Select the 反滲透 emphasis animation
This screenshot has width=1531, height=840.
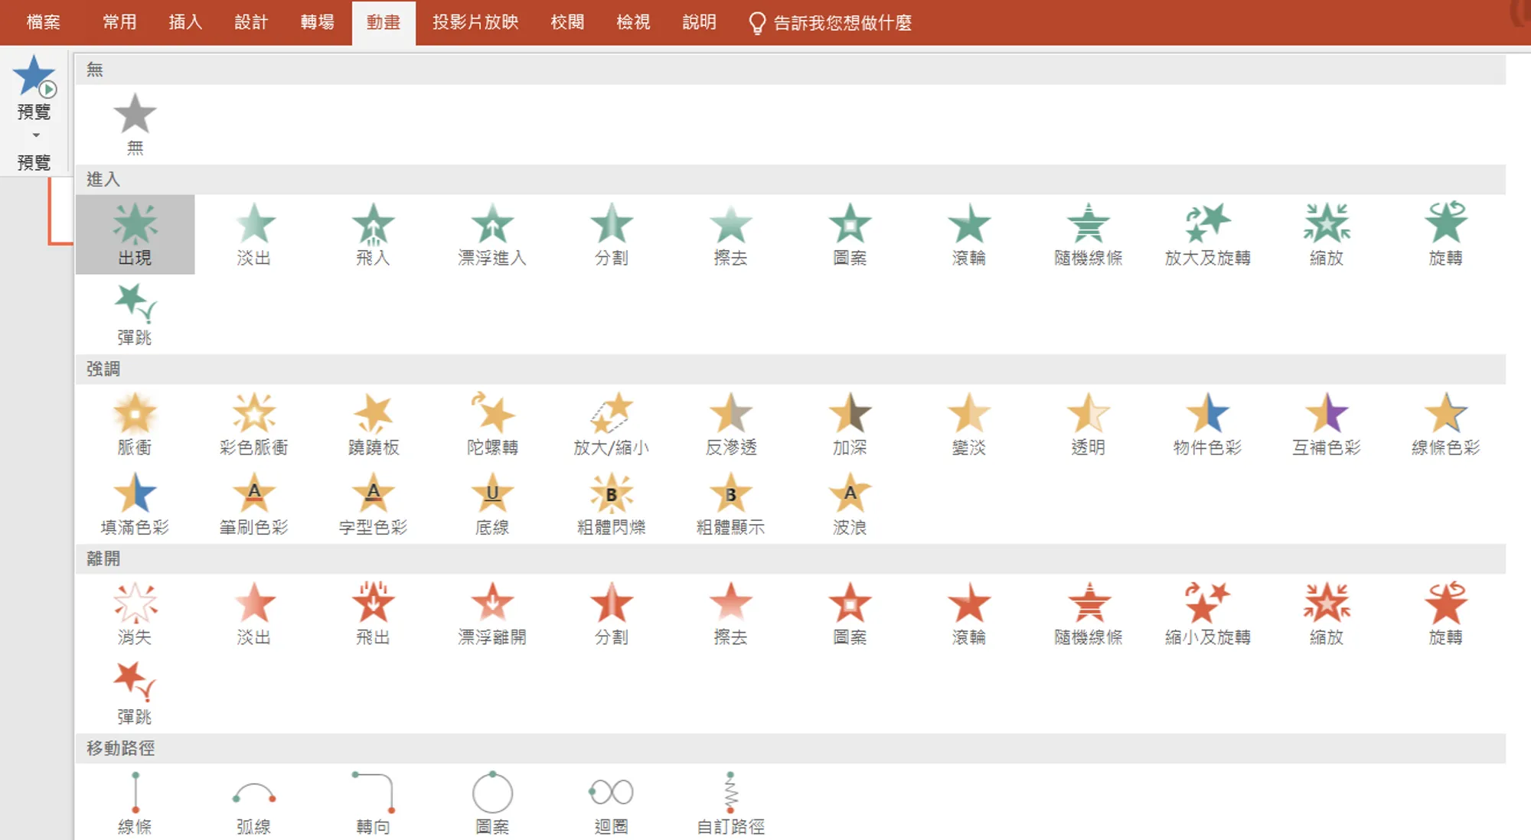[730, 424]
